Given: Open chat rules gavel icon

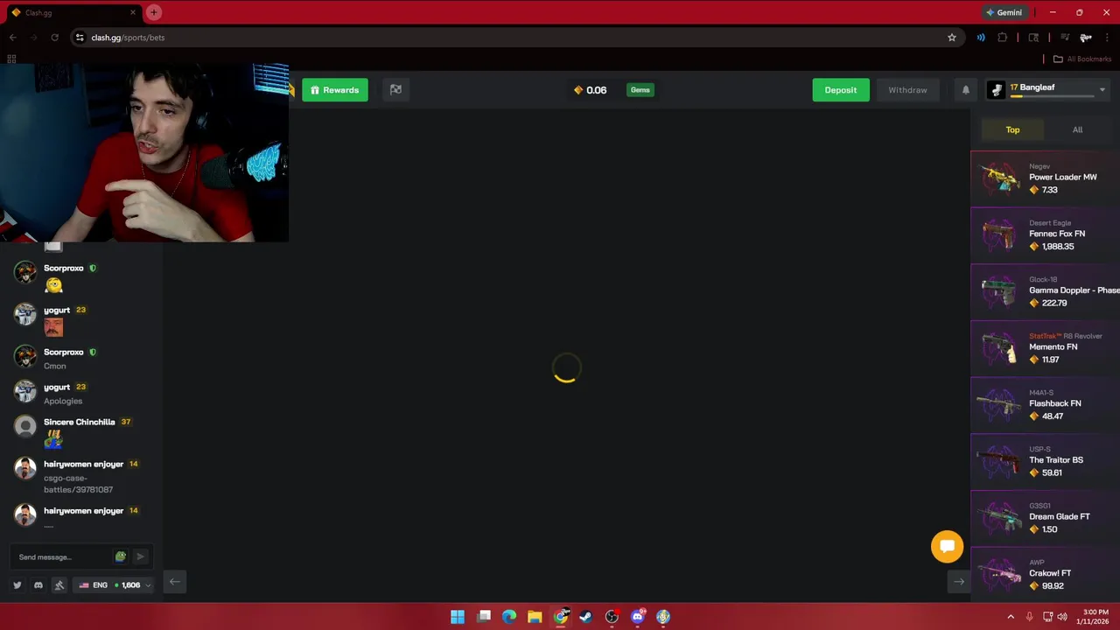Looking at the screenshot, I should pos(59,585).
